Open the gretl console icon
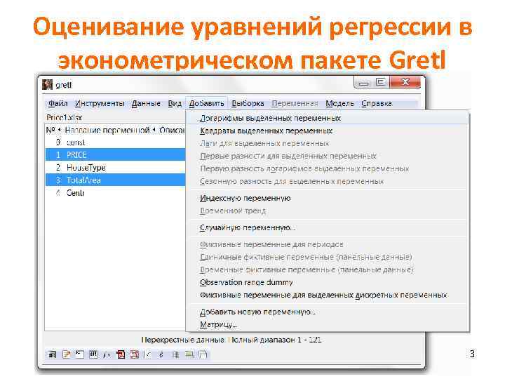The image size is (505, 379). click(x=80, y=354)
